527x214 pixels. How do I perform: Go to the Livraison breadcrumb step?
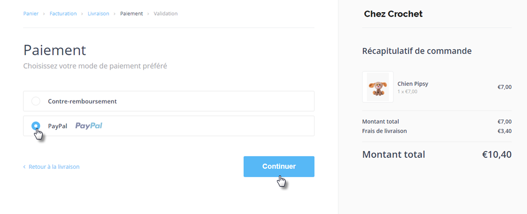[x=98, y=14]
